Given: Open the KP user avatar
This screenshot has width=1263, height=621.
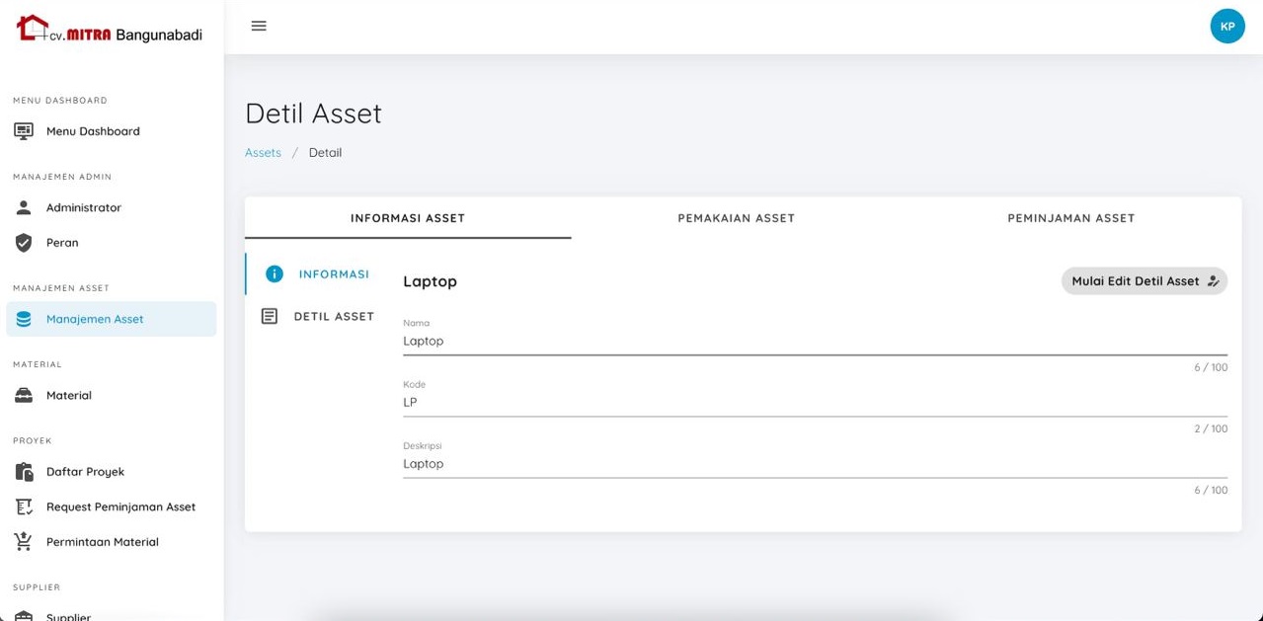Looking at the screenshot, I should 1227,27.
